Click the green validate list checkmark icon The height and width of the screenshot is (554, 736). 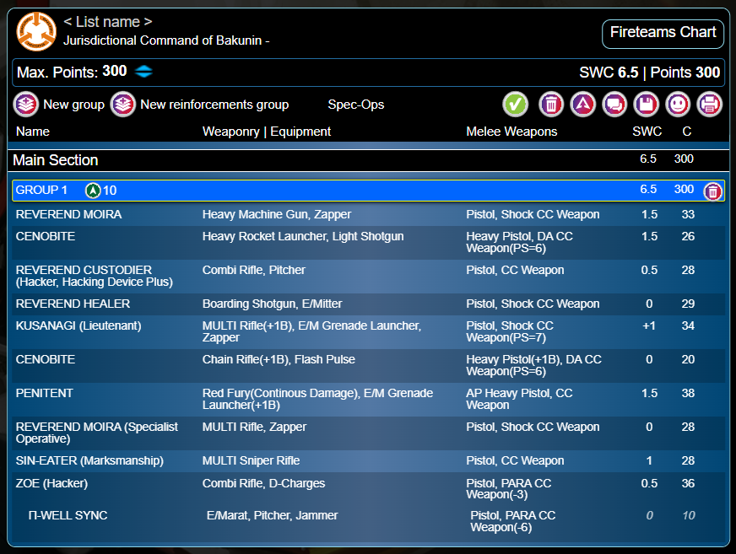[x=516, y=105]
